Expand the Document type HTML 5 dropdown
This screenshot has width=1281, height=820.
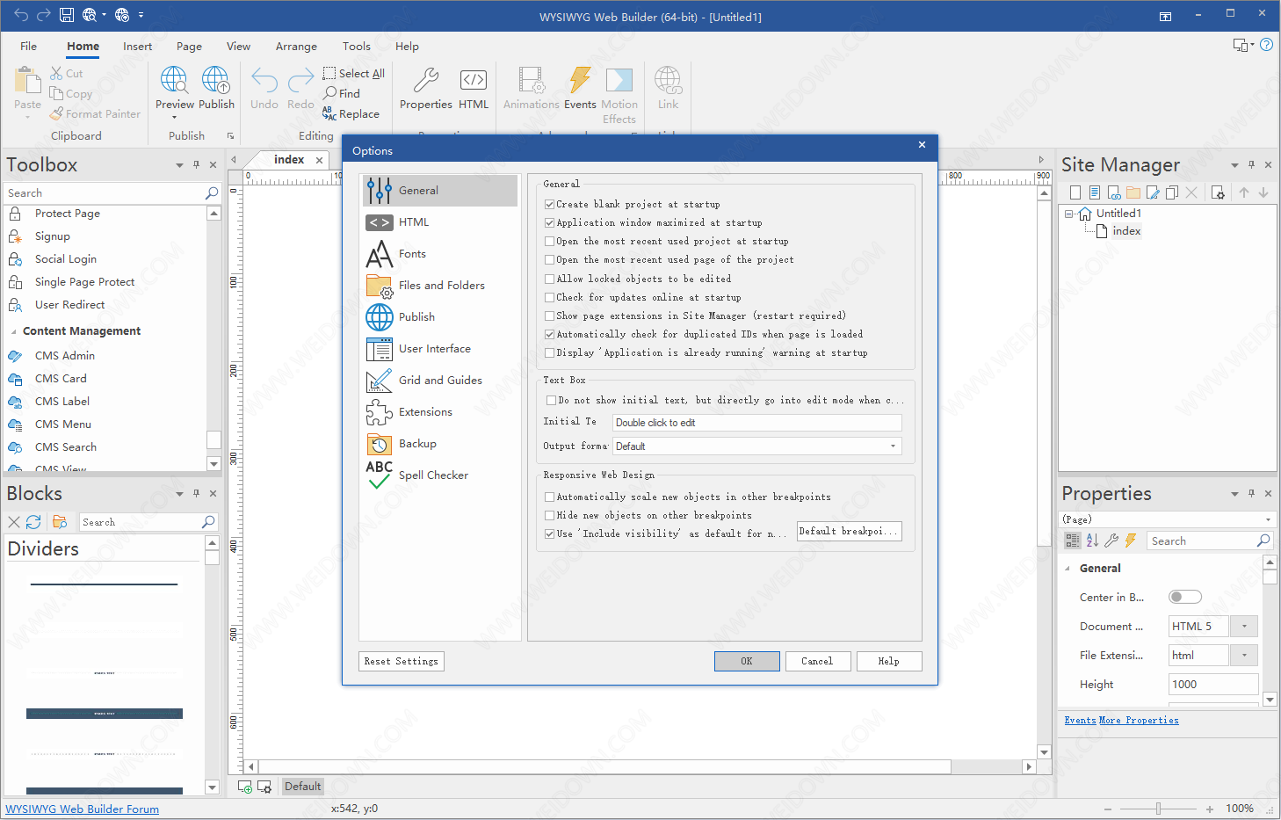point(1244,627)
